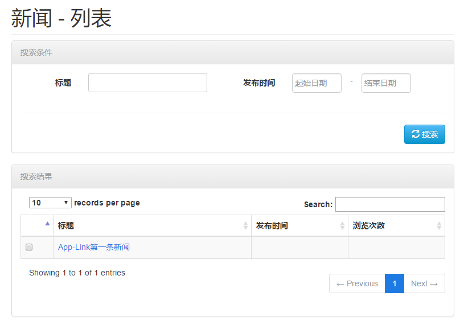Click the 搜索结果 panel header
This screenshot has width=460, height=325.
[x=233, y=176]
